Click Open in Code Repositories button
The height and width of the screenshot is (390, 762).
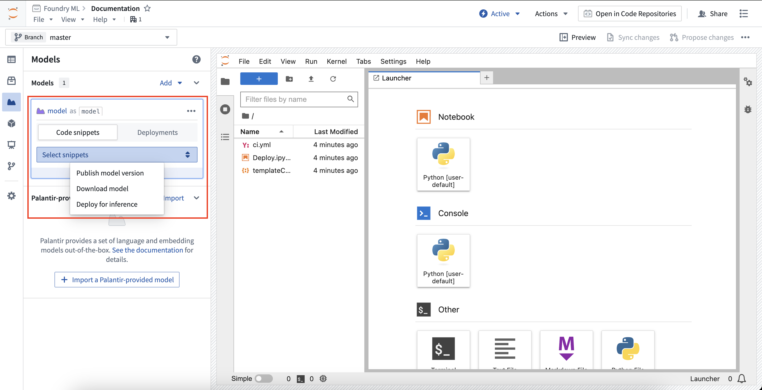pyautogui.click(x=629, y=14)
